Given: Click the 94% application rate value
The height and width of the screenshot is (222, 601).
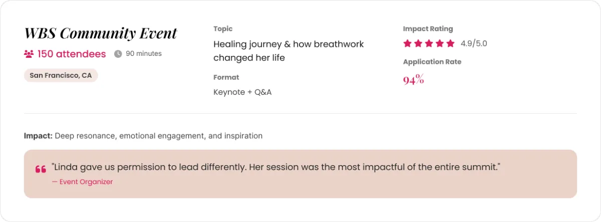Looking at the screenshot, I should pyautogui.click(x=414, y=79).
